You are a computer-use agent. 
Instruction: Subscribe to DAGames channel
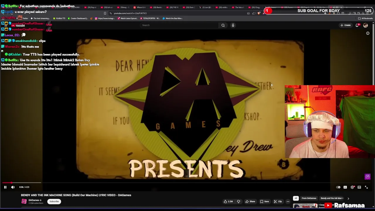pyautogui.click(x=54, y=201)
